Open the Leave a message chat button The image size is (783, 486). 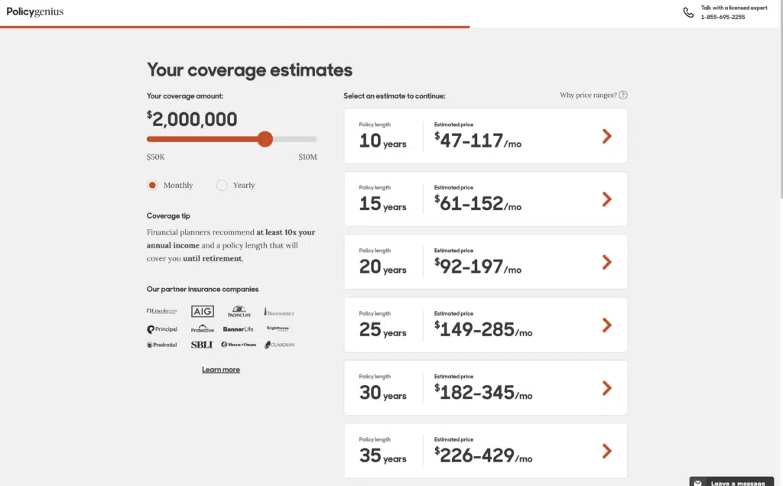point(737,483)
